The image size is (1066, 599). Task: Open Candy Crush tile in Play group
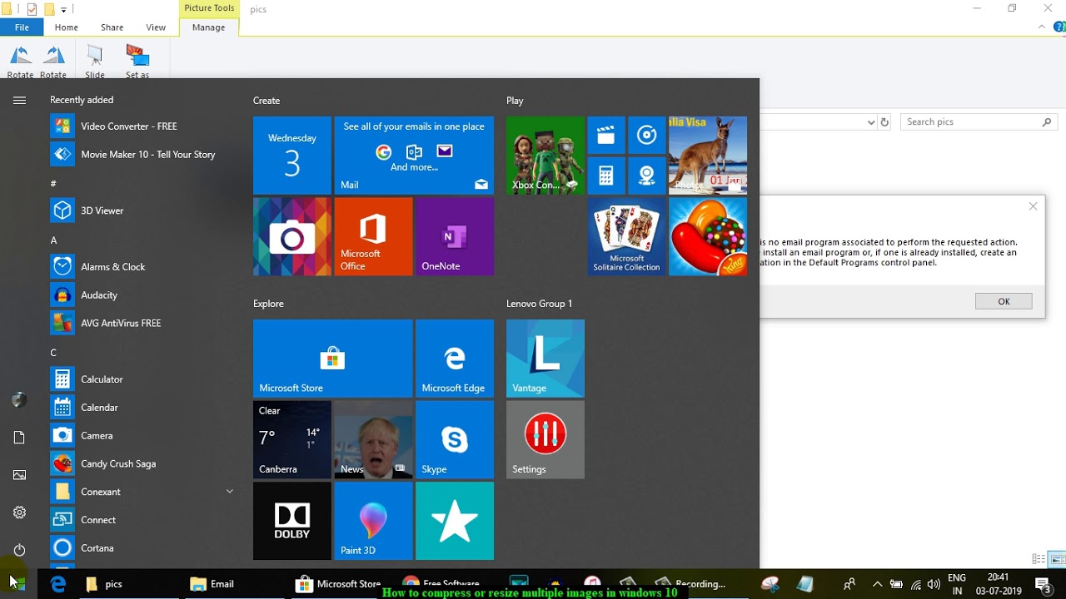coord(708,237)
